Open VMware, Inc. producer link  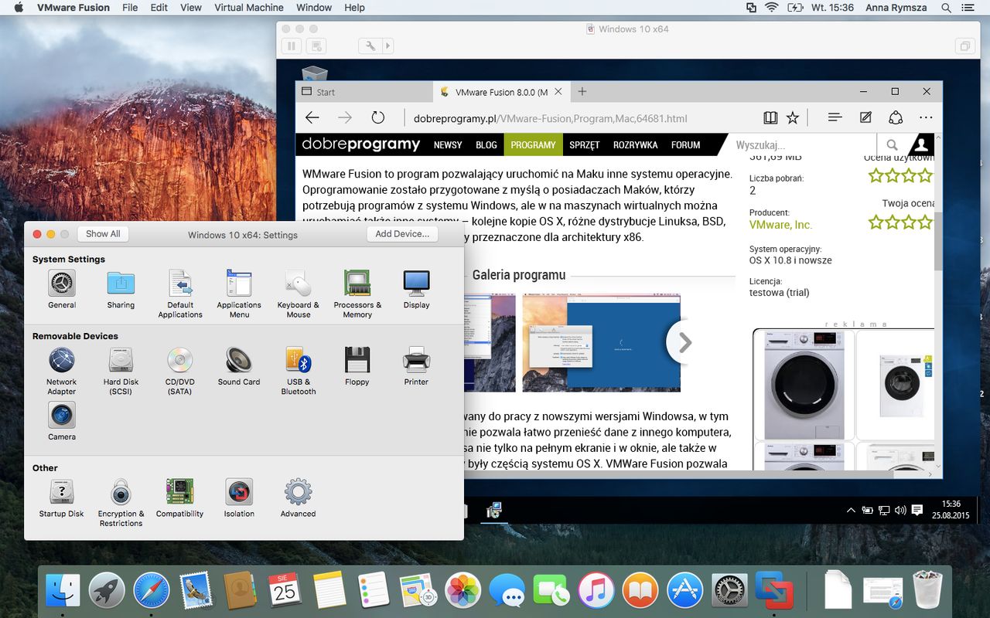[780, 225]
